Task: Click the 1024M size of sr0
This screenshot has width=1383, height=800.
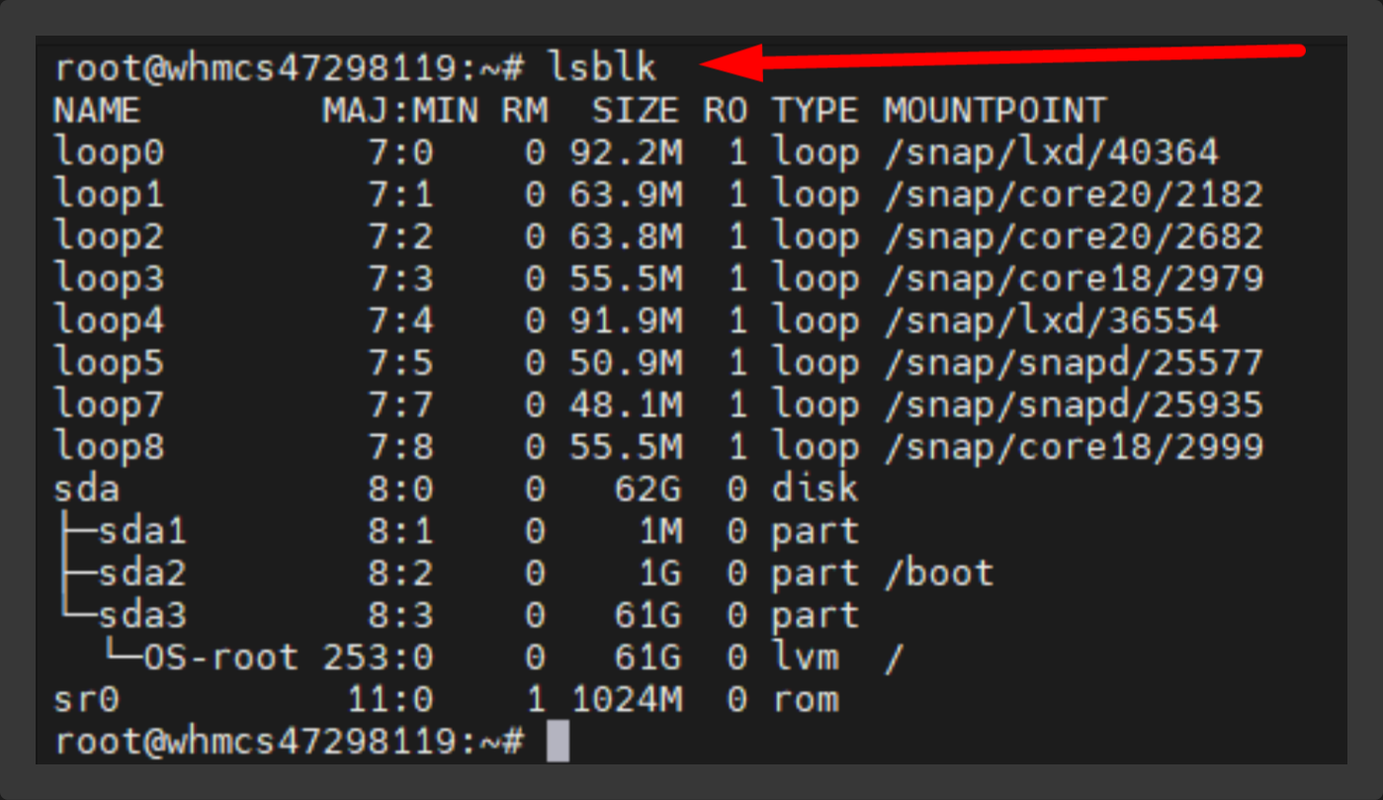Action: [x=626, y=699]
